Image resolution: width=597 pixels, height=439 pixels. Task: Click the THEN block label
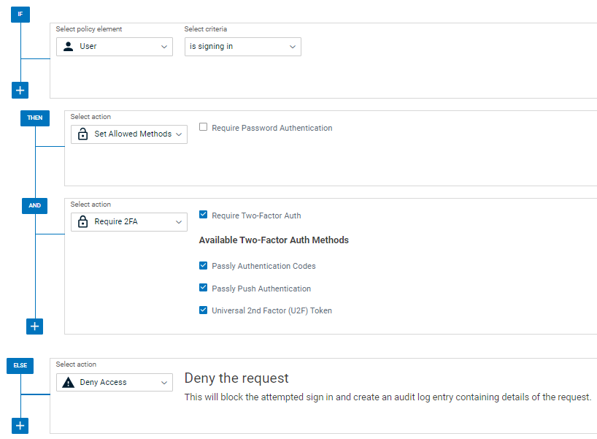tap(34, 118)
